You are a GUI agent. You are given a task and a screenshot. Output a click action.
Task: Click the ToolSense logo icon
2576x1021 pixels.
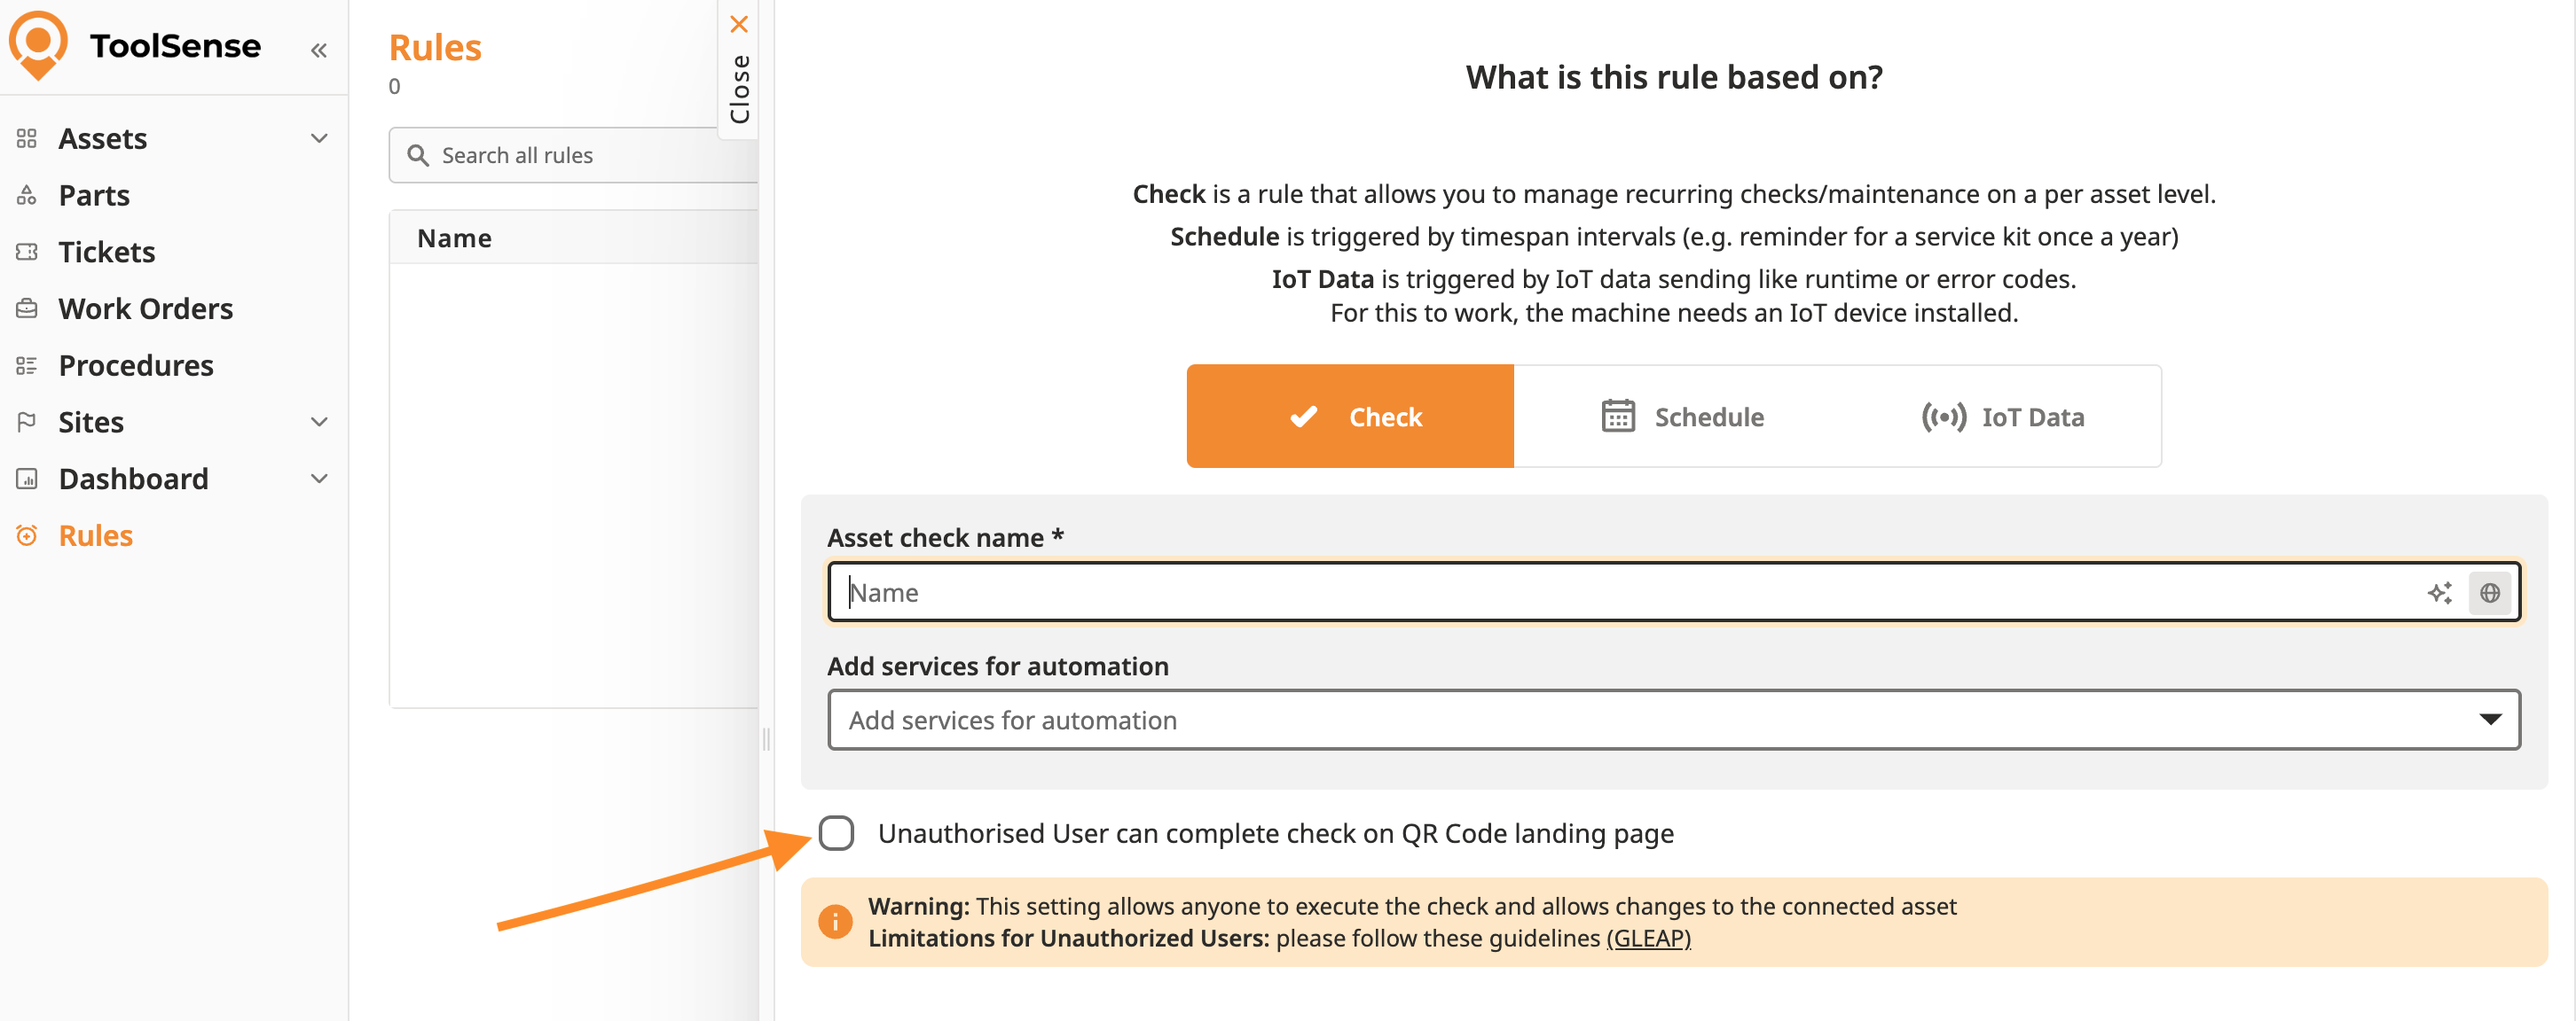coord(38,45)
